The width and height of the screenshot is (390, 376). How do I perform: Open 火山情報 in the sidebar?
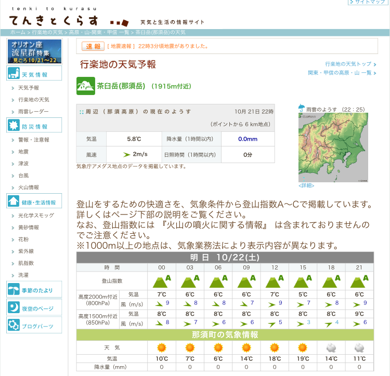pyautogui.click(x=29, y=187)
